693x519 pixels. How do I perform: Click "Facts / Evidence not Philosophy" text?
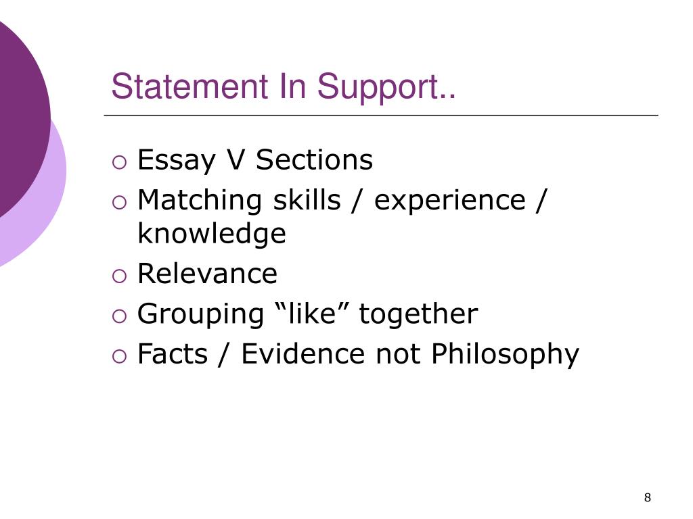pos(359,354)
